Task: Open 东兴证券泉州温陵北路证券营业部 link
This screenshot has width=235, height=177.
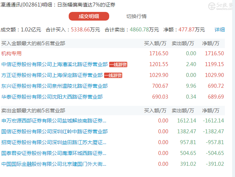Action: (55, 86)
